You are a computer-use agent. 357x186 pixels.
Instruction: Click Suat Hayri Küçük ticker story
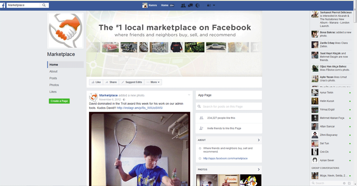[x=331, y=57]
